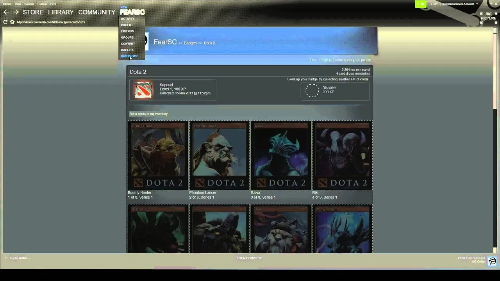Open the Friends menu
The width and height of the screenshot is (500, 281).
29,4
